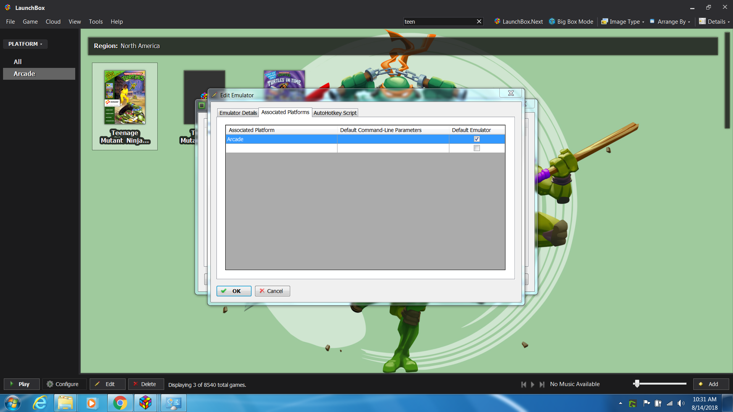This screenshot has height=412, width=733.
Task: Open the Details view dropdown
Action: pyautogui.click(x=714, y=22)
